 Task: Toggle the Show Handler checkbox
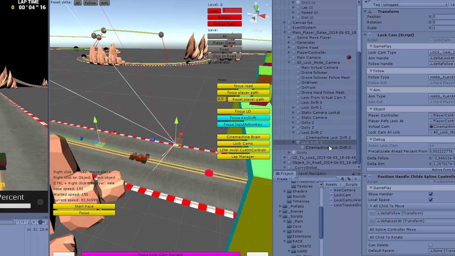(x=430, y=194)
